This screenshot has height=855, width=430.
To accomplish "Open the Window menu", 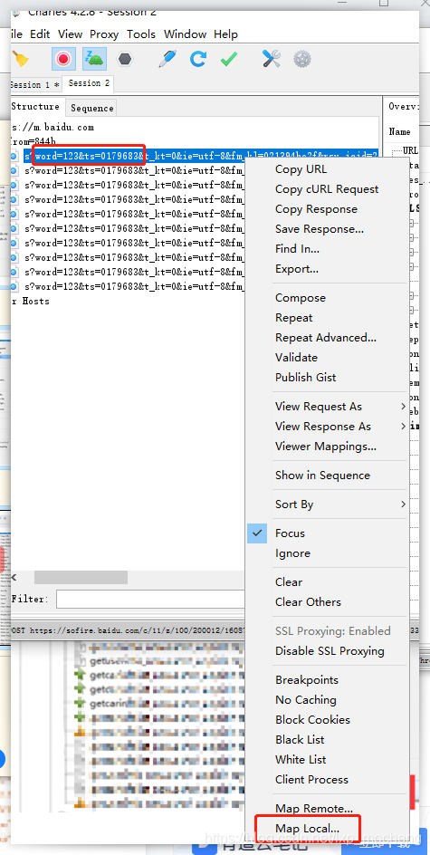I will pyautogui.click(x=186, y=34).
